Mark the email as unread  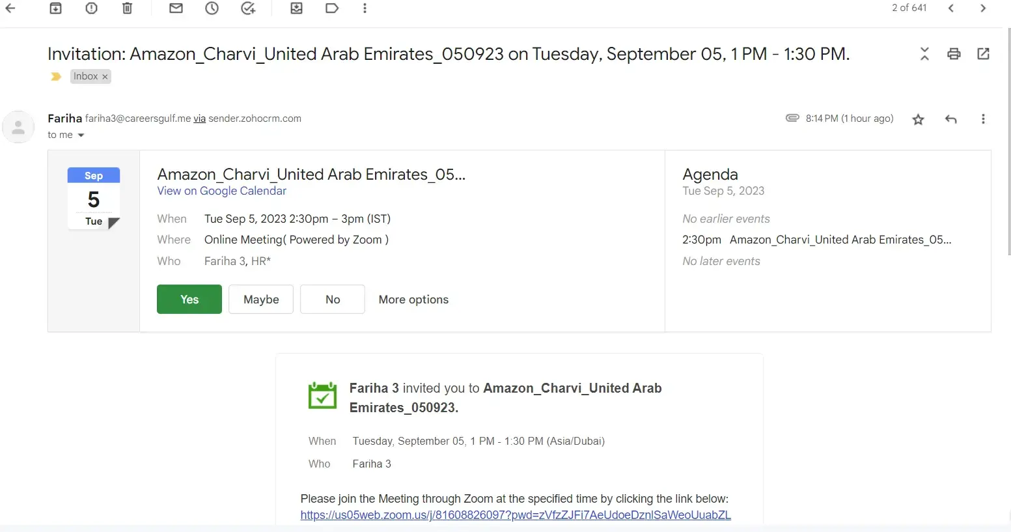pos(176,8)
